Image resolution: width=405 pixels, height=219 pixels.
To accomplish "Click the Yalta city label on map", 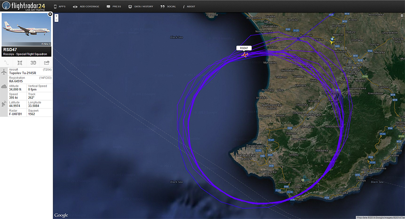I will (x=365, y=175).
